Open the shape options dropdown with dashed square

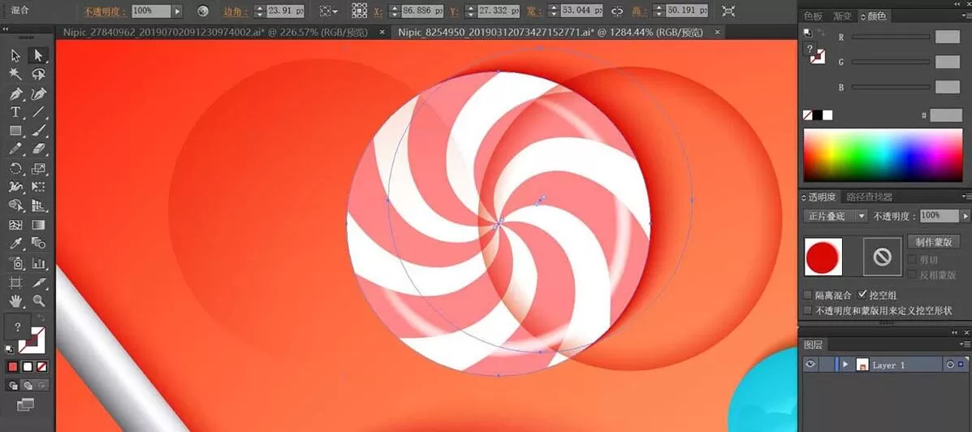coord(329,11)
